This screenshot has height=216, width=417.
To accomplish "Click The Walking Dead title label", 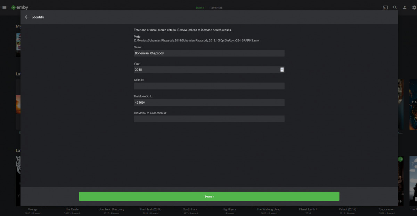I will [269, 209].
